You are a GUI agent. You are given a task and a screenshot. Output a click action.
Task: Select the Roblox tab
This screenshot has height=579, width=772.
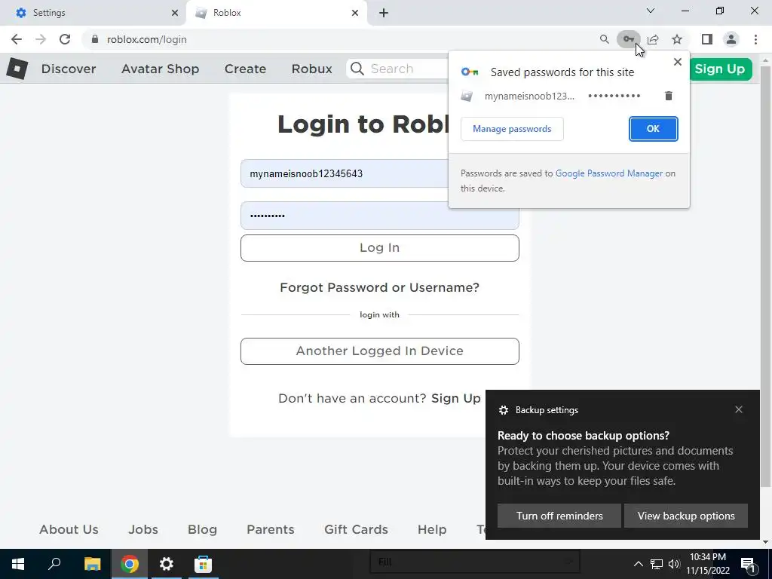[x=276, y=13]
